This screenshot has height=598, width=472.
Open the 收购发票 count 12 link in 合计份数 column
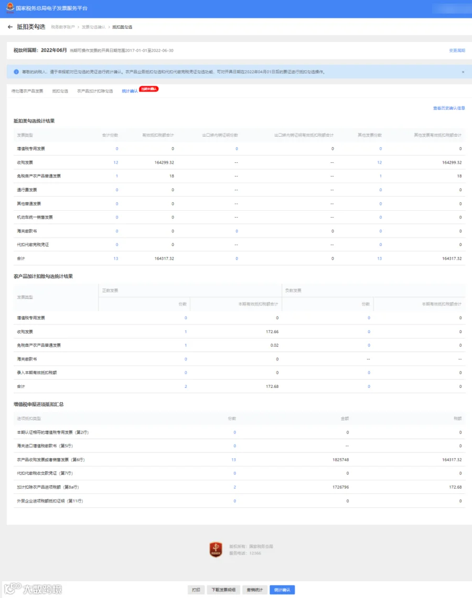click(116, 162)
